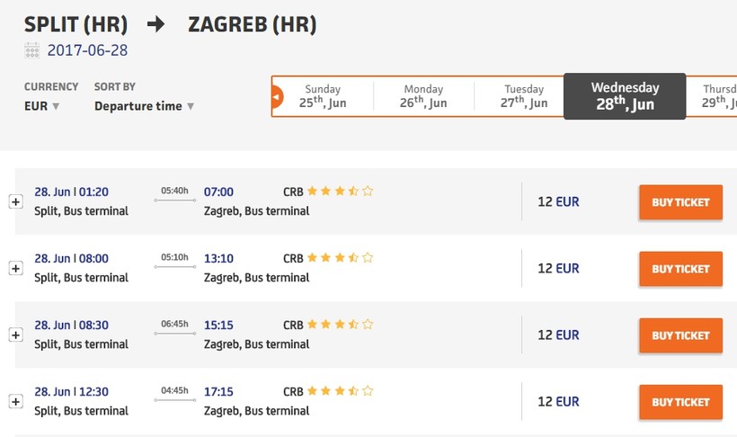The image size is (737, 437).
Task: Click star rating of the 12:30 departure
Action: (x=340, y=391)
